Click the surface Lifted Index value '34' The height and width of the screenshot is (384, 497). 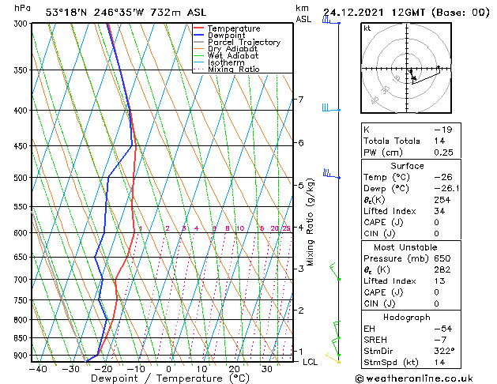[x=439, y=211]
